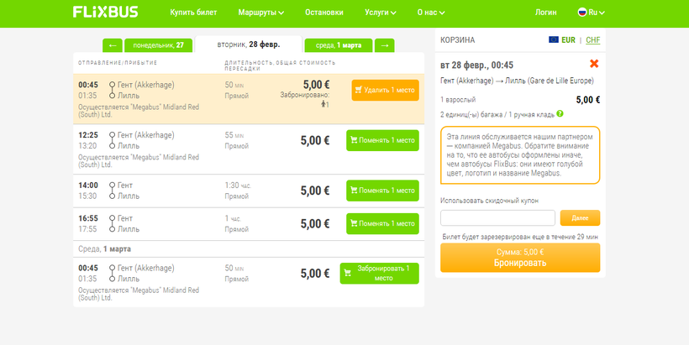Select the понедельник, 27 date tab
Viewport: 689px width, 345px height.
tap(158, 45)
